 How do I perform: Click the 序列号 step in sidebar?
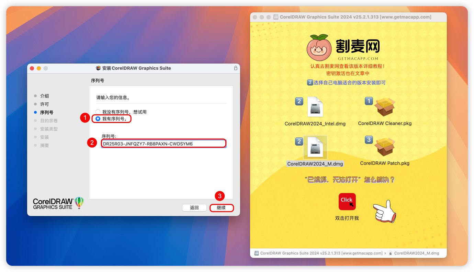(46, 112)
